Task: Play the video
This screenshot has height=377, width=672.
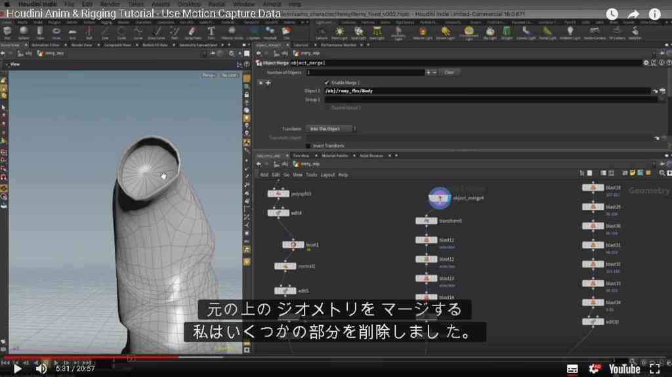Action: pos(17,369)
